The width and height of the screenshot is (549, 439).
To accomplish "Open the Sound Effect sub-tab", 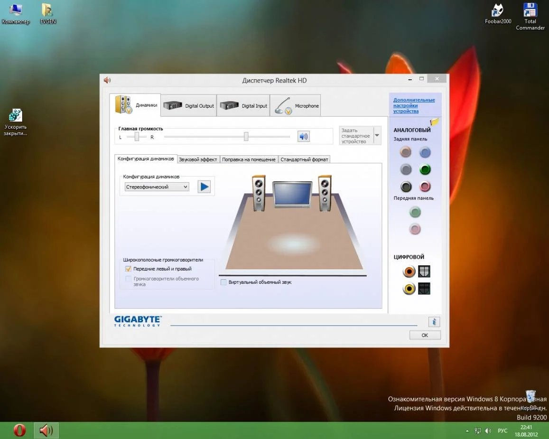I will pos(198,159).
